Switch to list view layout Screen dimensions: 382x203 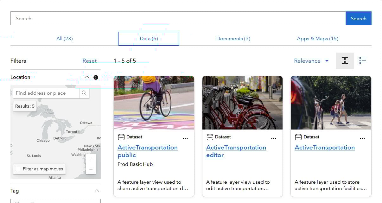point(363,61)
